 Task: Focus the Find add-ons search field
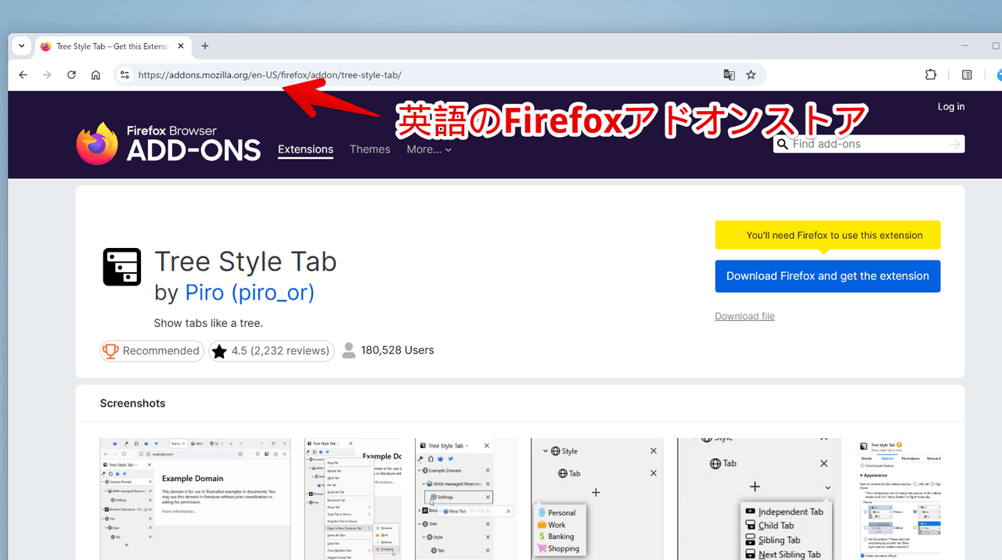tap(869, 144)
